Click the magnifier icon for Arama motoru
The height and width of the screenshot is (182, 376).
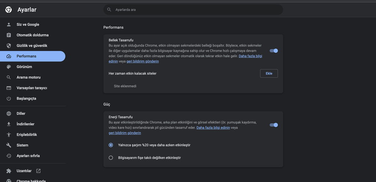coord(9,77)
